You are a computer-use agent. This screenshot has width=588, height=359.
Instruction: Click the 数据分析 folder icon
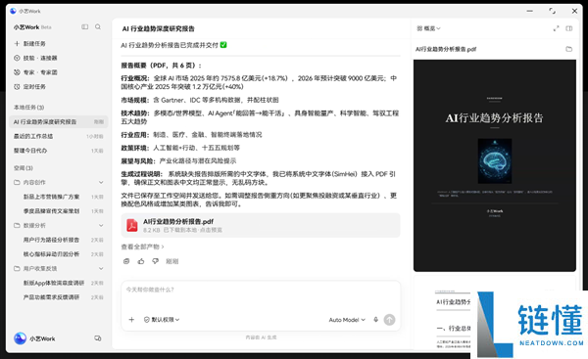[x=17, y=225]
